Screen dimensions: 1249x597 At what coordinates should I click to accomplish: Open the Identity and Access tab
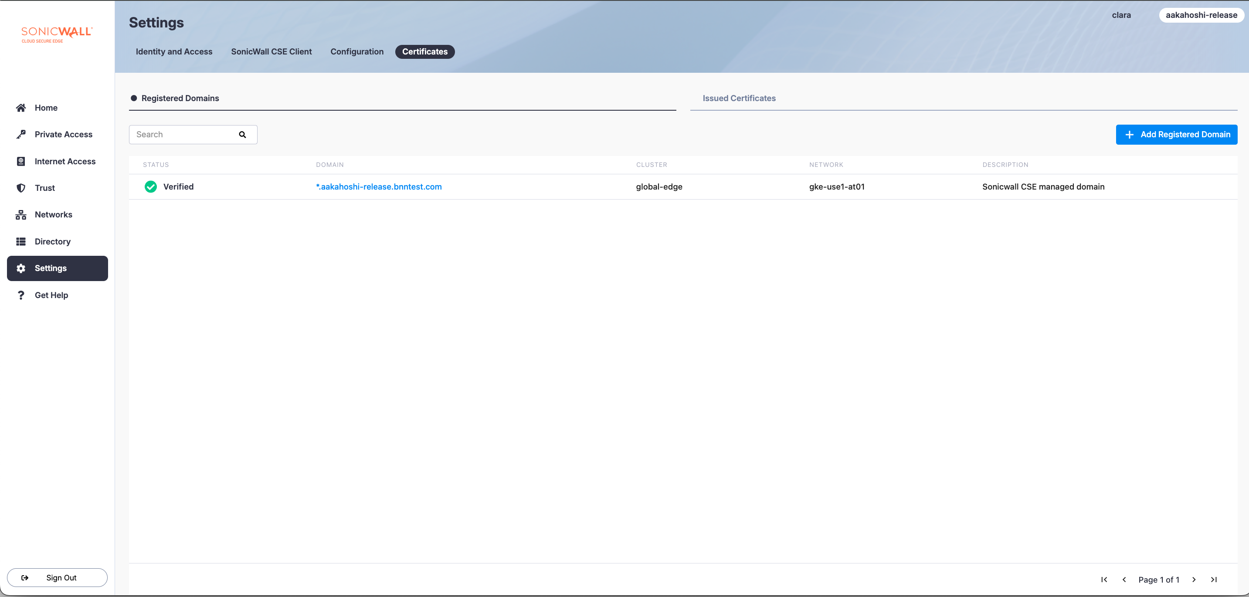click(x=174, y=52)
